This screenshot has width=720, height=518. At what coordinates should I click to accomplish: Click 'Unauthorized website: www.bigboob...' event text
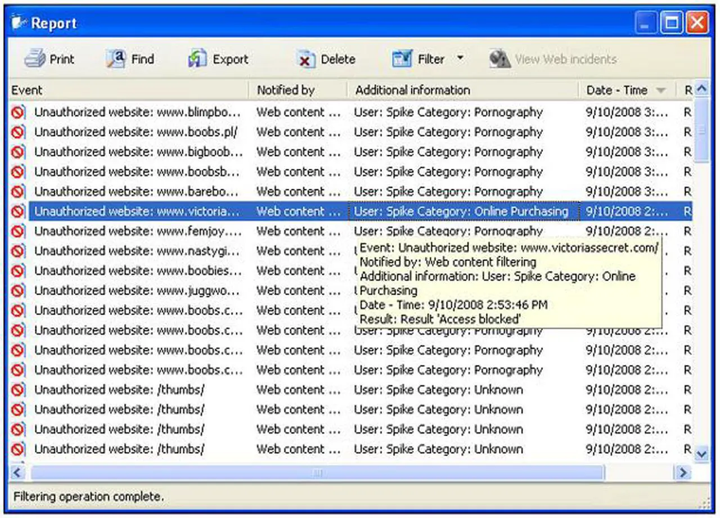point(139,152)
